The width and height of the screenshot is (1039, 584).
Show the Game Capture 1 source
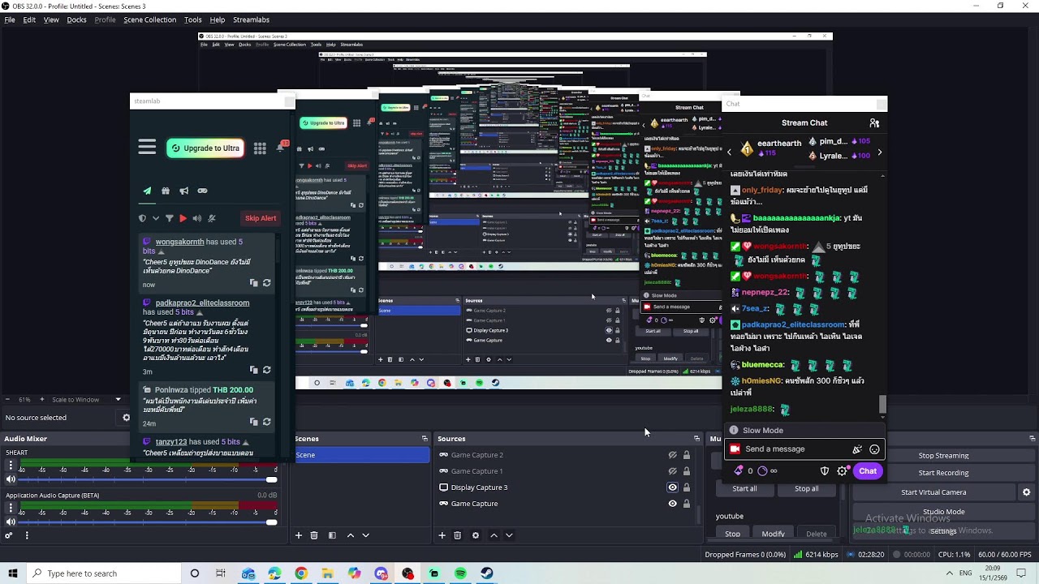point(672,471)
